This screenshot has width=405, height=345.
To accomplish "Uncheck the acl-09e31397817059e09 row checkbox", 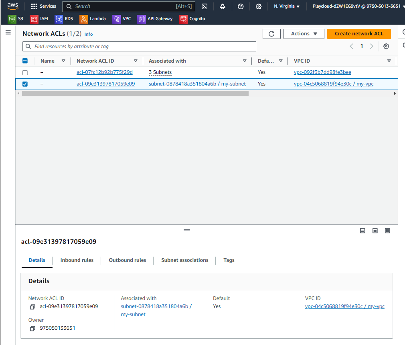I will pyautogui.click(x=25, y=84).
